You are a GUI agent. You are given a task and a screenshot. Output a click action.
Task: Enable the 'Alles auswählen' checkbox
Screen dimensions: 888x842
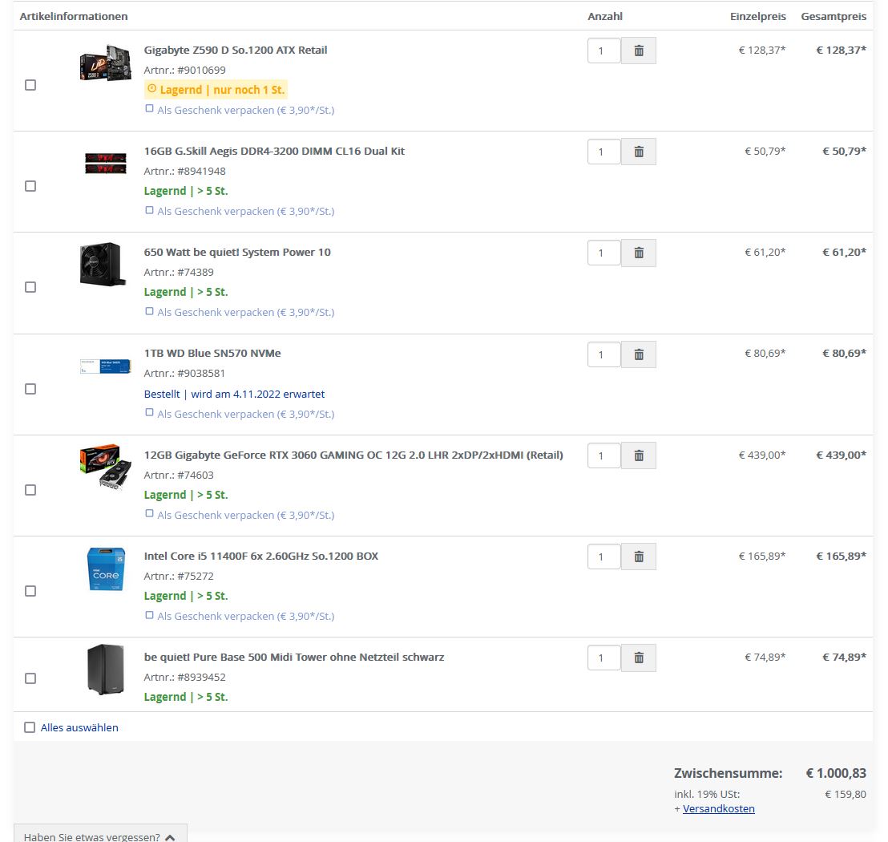pos(30,727)
